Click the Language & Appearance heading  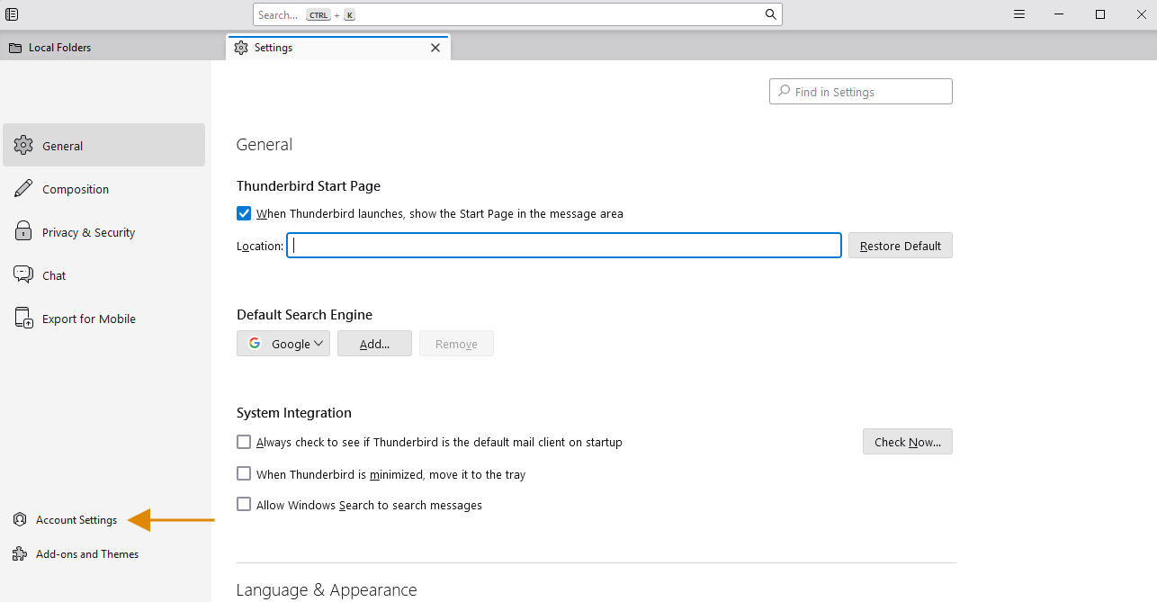(327, 590)
